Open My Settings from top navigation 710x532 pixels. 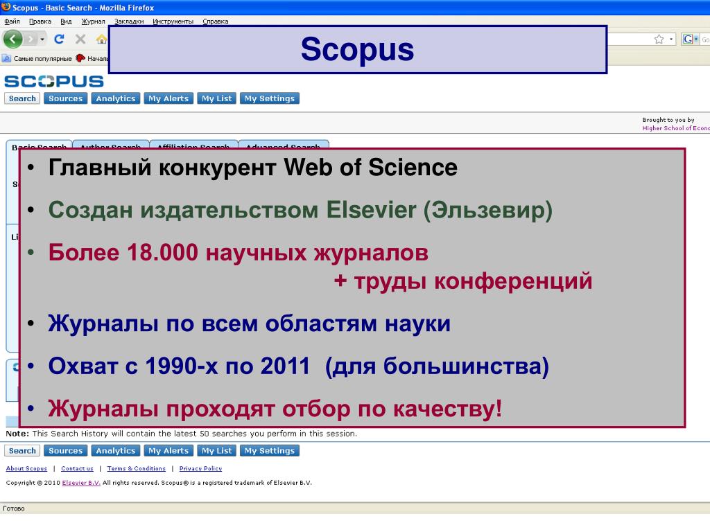click(x=270, y=98)
